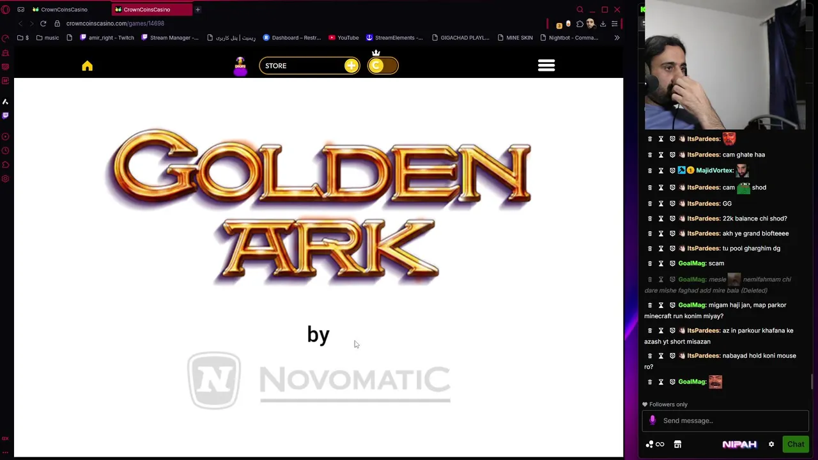This screenshot has height=460, width=818.
Task: Open the chat shop storefront icon
Action: pyautogui.click(x=677, y=444)
